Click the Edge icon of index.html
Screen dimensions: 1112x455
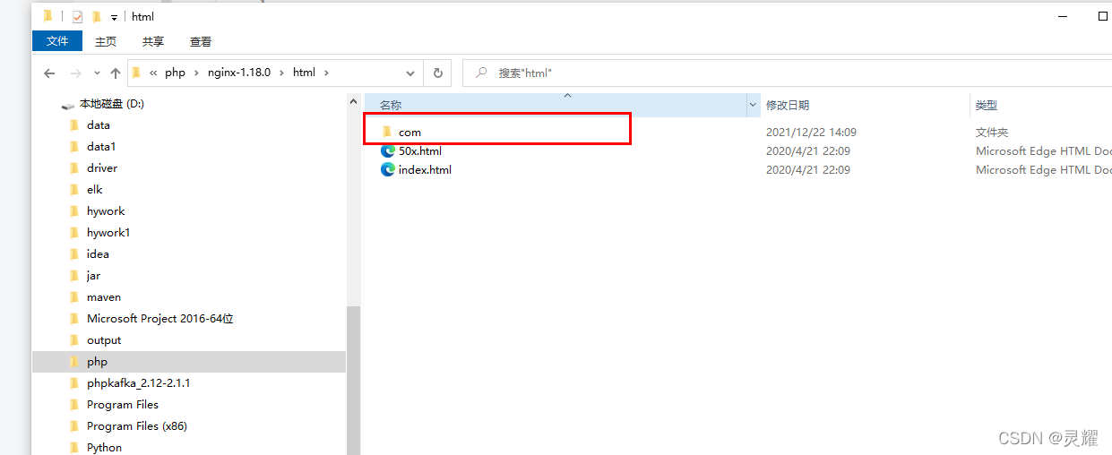click(x=388, y=169)
